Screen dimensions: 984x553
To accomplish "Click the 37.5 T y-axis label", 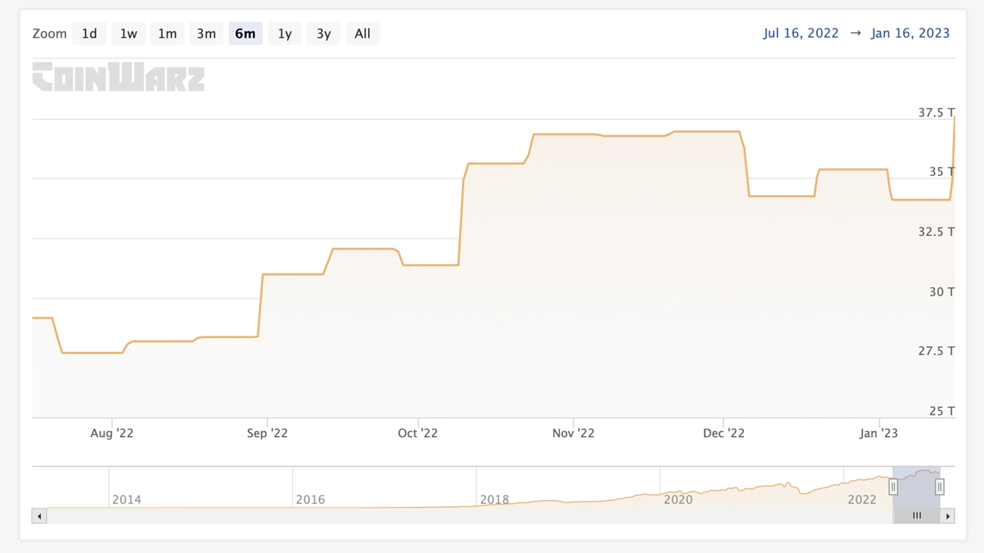I will pos(936,112).
